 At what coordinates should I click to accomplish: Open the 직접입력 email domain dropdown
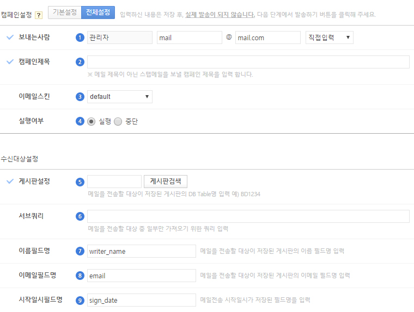click(329, 38)
